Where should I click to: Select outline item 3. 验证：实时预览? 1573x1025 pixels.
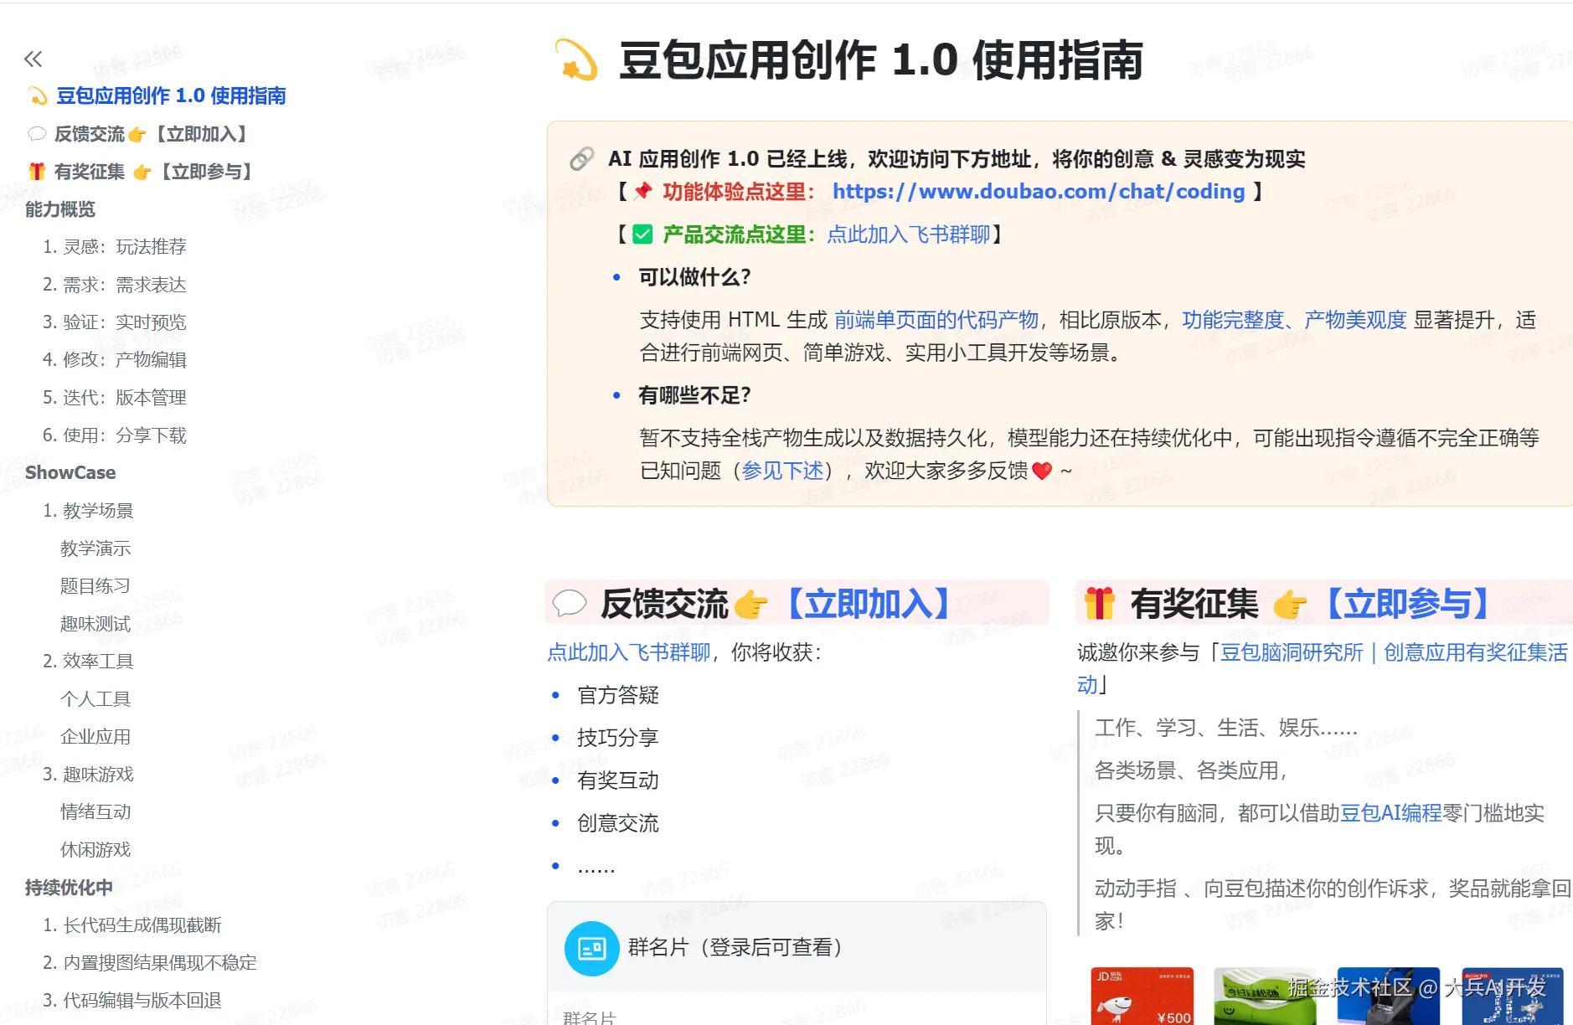(115, 322)
